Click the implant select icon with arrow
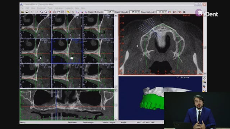 [x=78, y=12]
